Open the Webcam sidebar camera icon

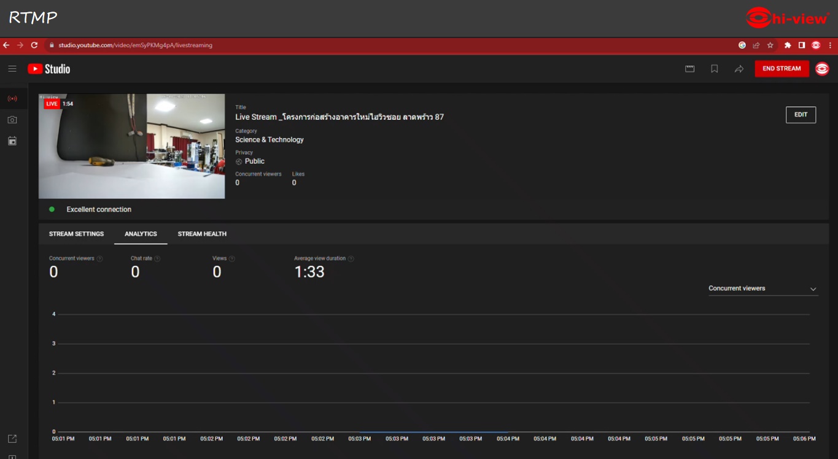(x=12, y=120)
